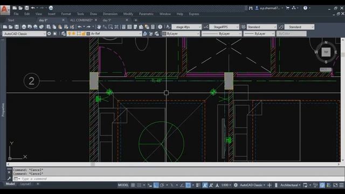Open the Architectural units dropdown in status bar
The height and width of the screenshot is (194, 345).
click(290, 185)
